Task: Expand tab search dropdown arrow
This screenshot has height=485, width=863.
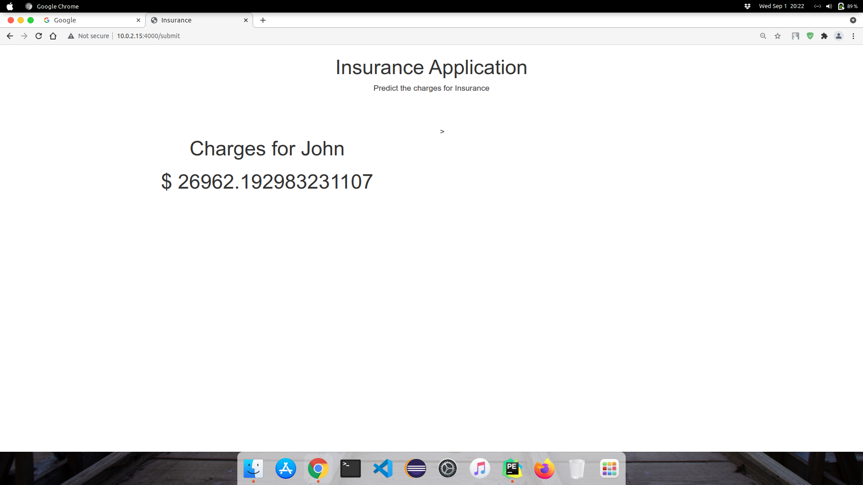Action: tap(853, 20)
